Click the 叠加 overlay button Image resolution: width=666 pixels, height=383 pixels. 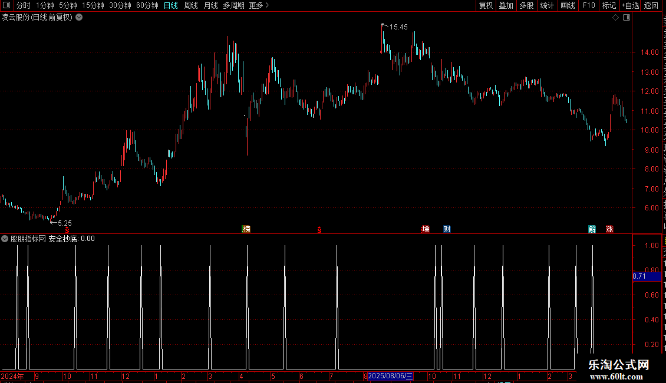coord(506,5)
